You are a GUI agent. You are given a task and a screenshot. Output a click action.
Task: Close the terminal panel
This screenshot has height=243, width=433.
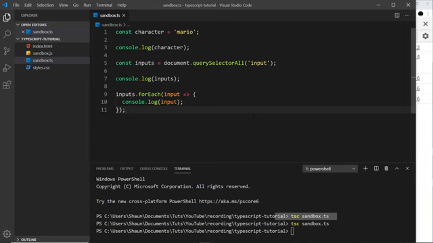(407, 169)
